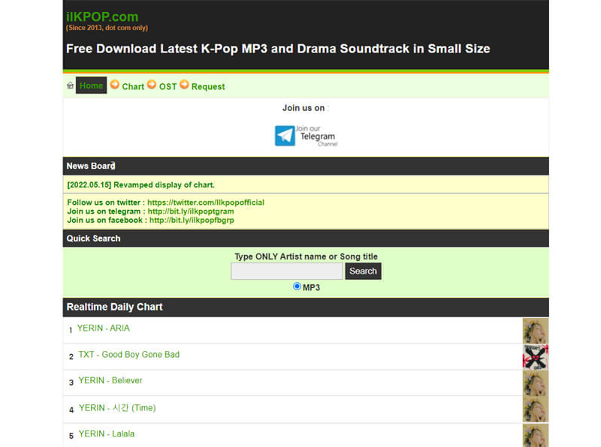
Task: Focus the Quick Search text field
Action: coord(287,271)
